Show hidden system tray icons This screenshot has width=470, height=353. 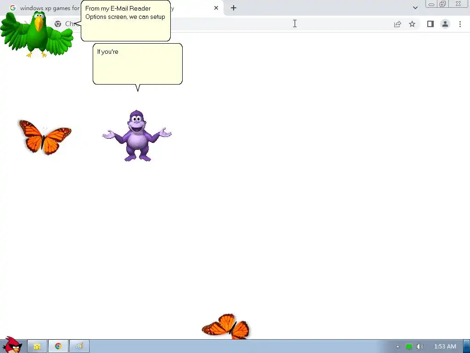coord(398,347)
